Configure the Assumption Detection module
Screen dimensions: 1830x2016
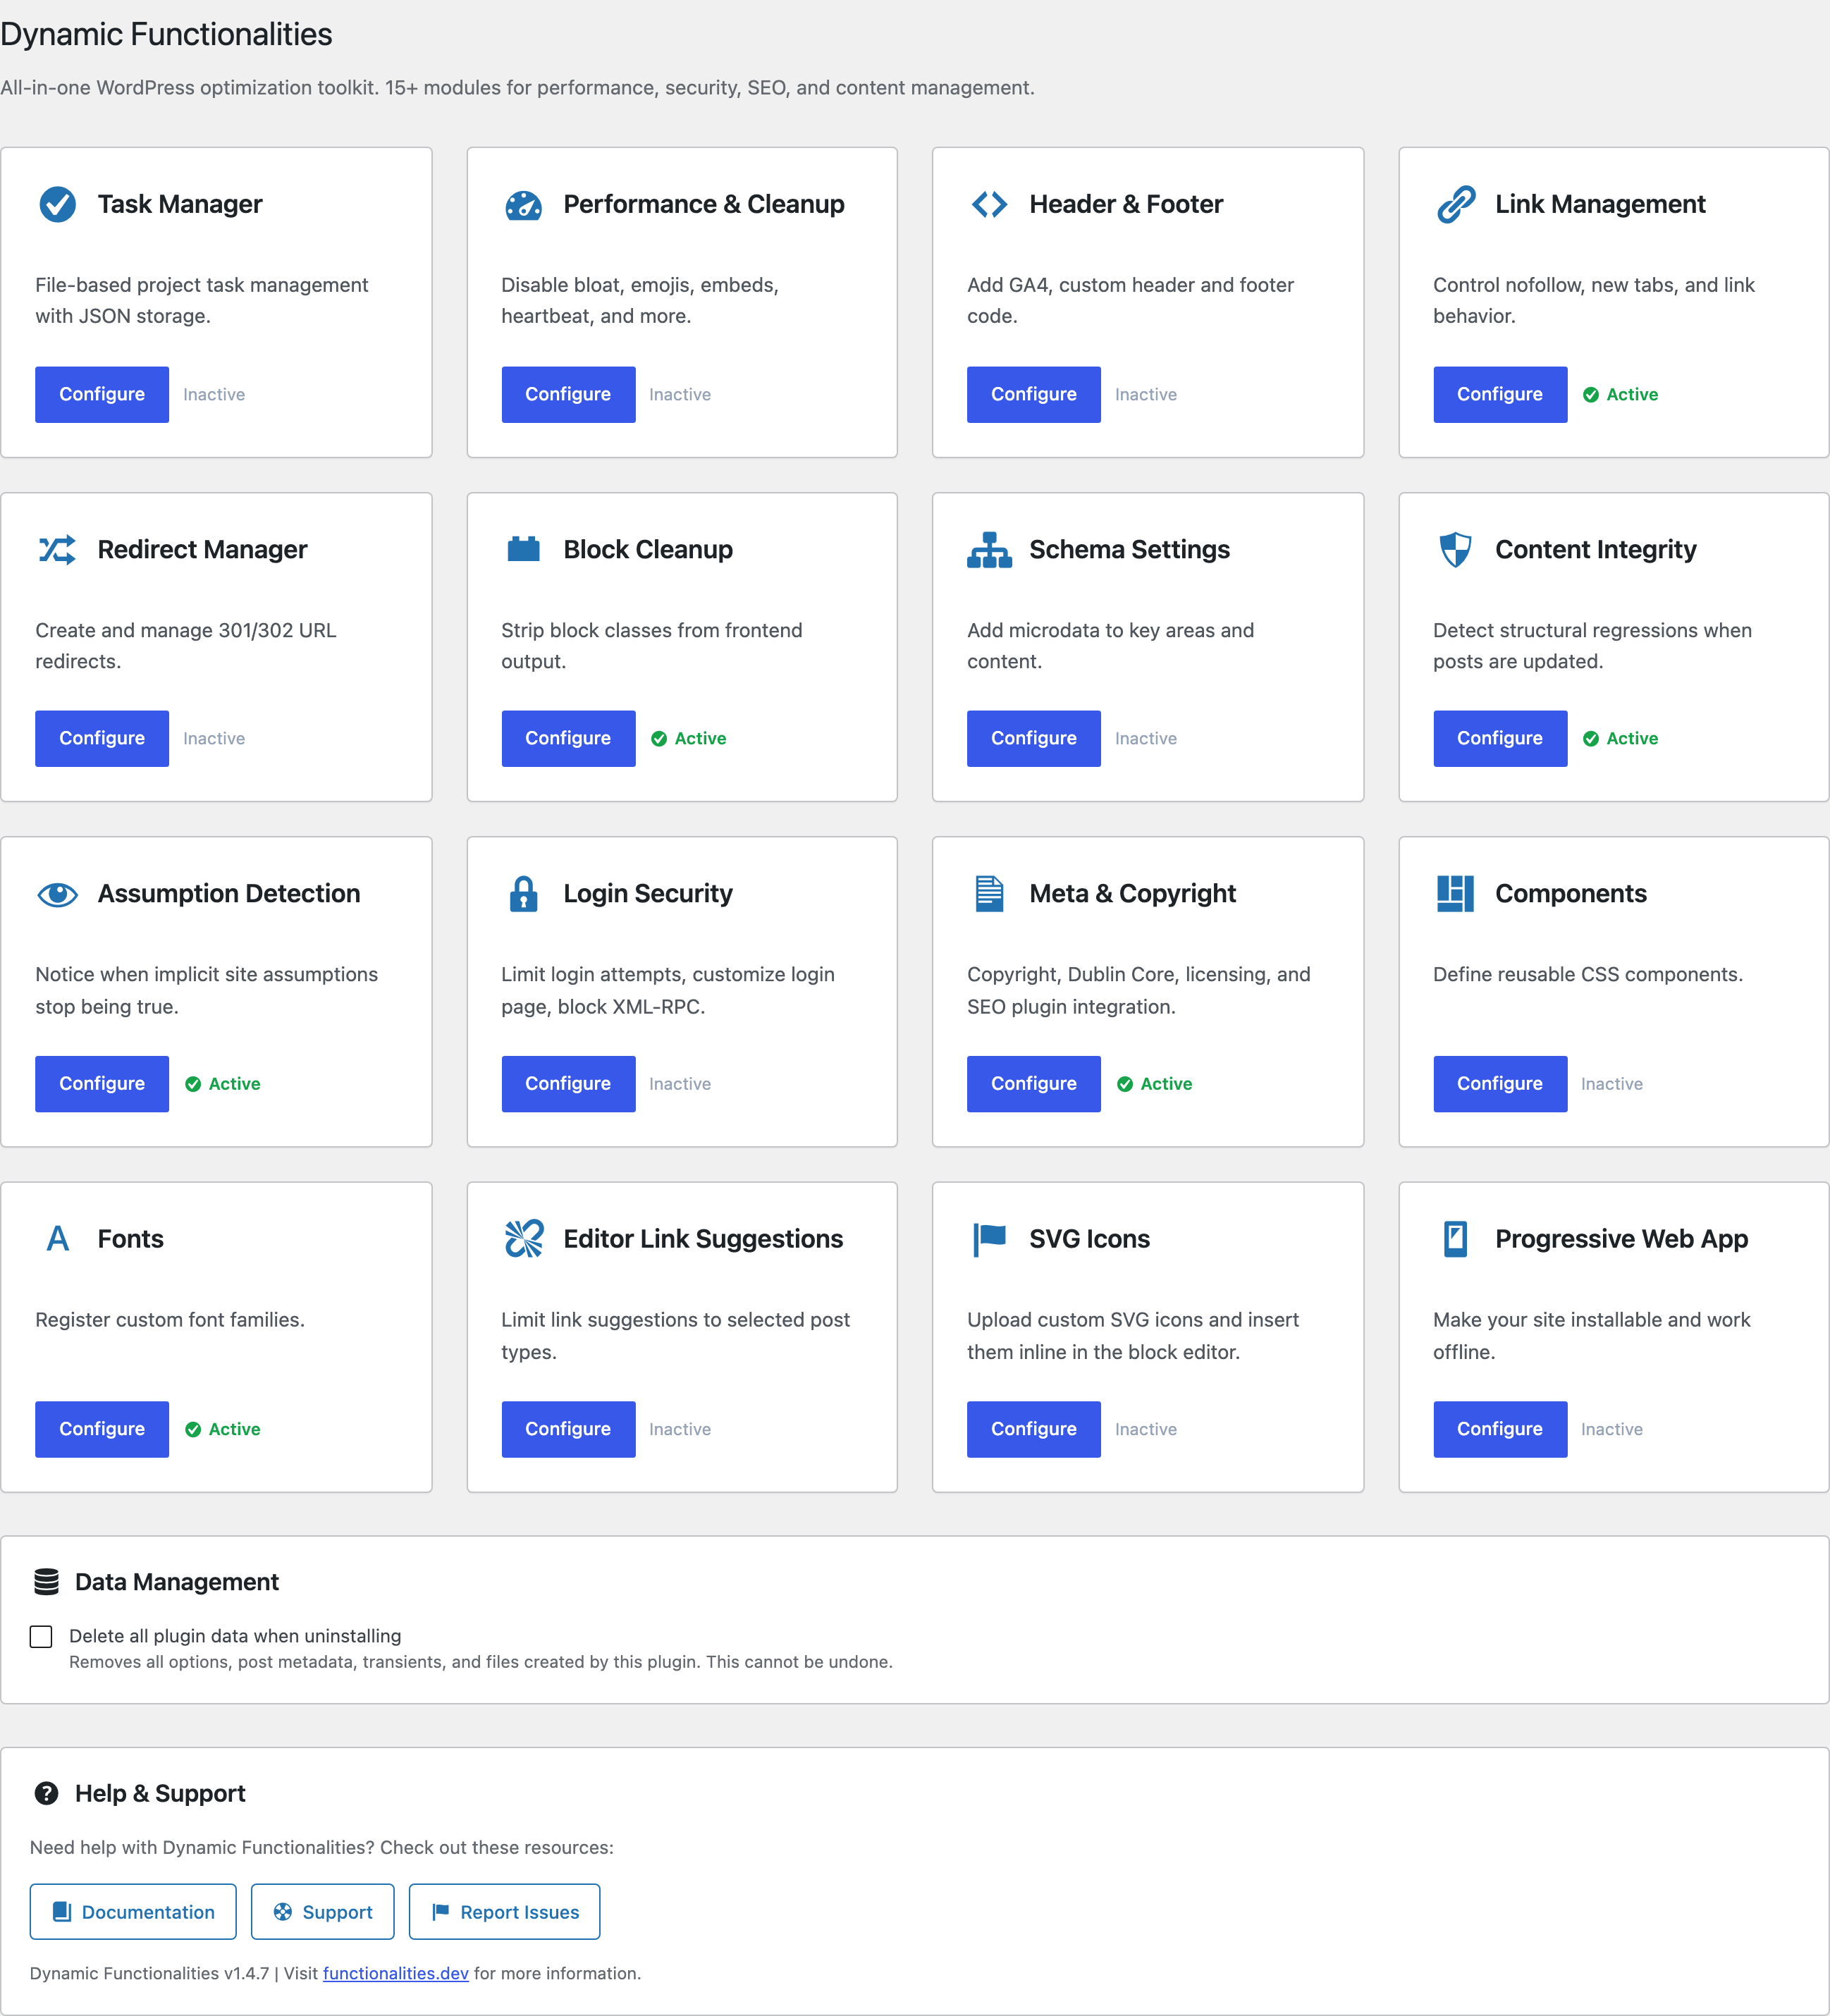[102, 1084]
